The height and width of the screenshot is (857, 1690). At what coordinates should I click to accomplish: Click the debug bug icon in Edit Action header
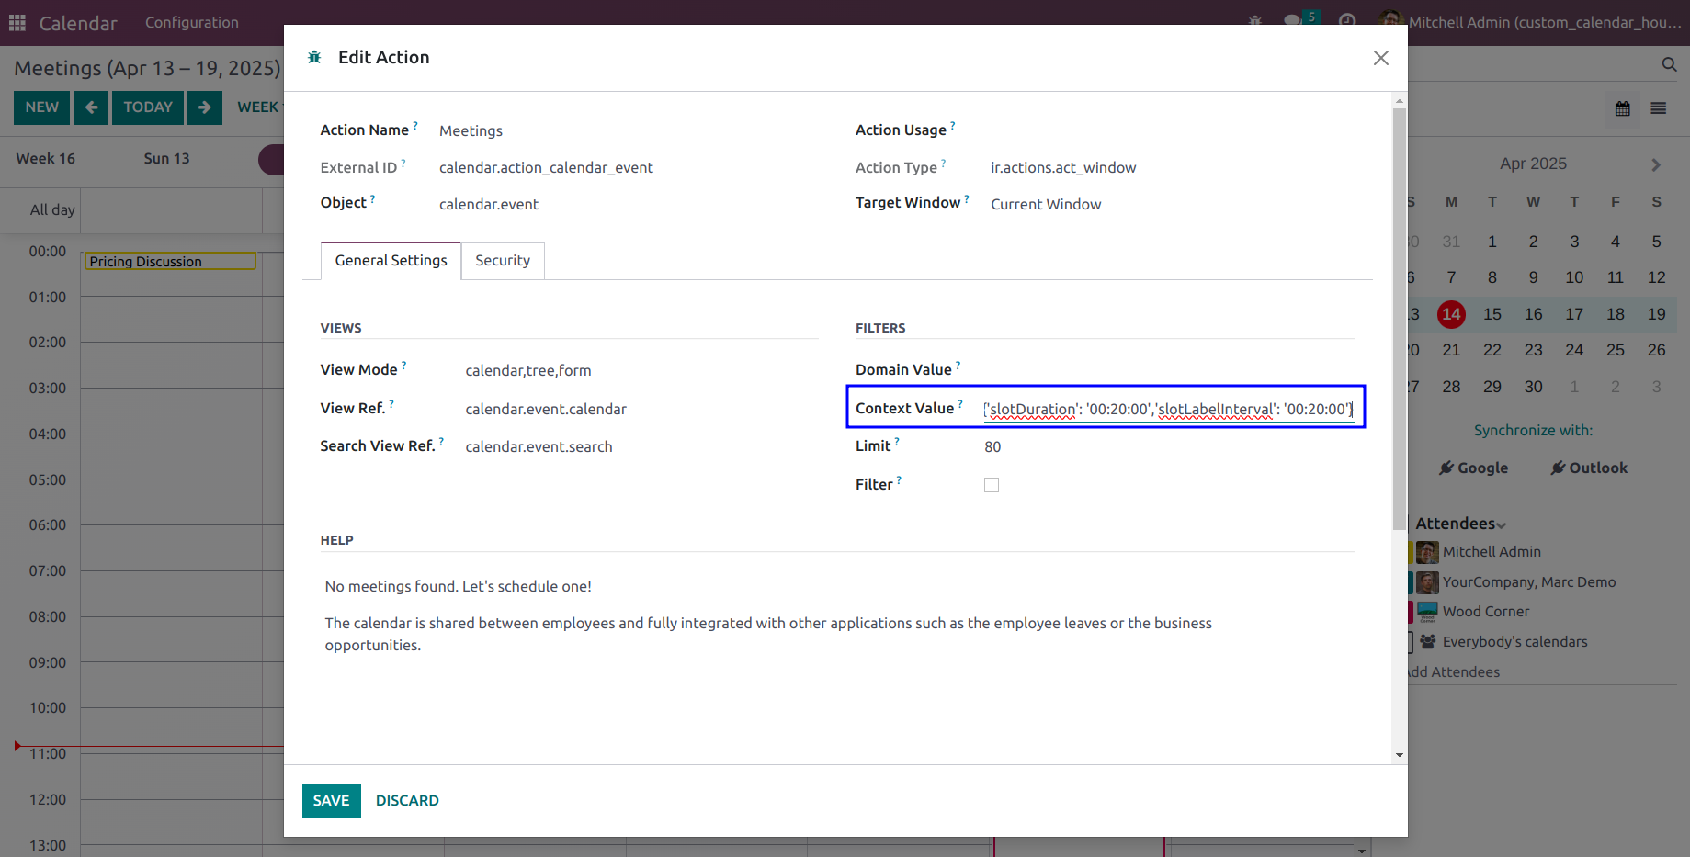pos(314,57)
